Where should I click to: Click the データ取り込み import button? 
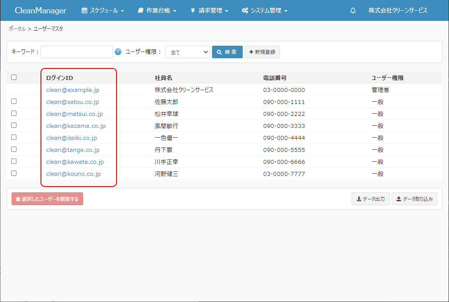[414, 199]
